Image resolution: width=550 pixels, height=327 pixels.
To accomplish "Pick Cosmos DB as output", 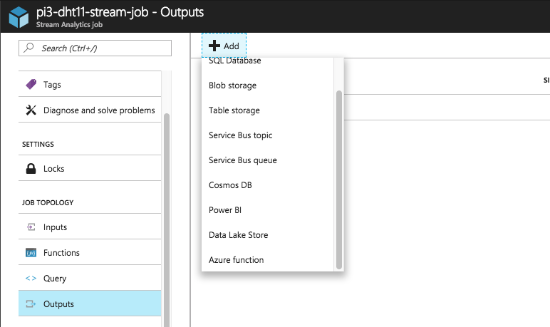I will [268, 185].
